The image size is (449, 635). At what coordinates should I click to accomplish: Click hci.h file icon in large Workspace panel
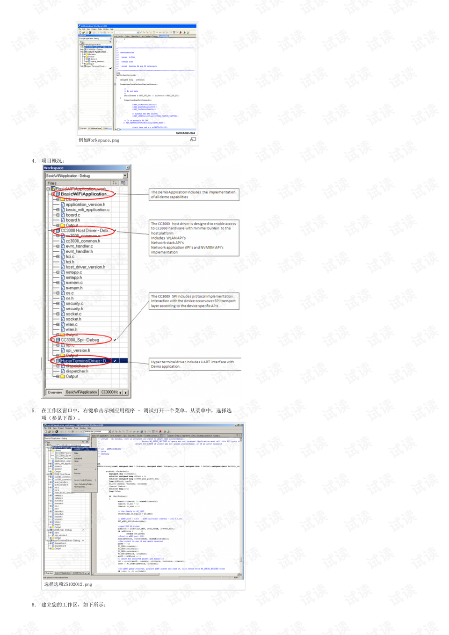click(x=63, y=262)
